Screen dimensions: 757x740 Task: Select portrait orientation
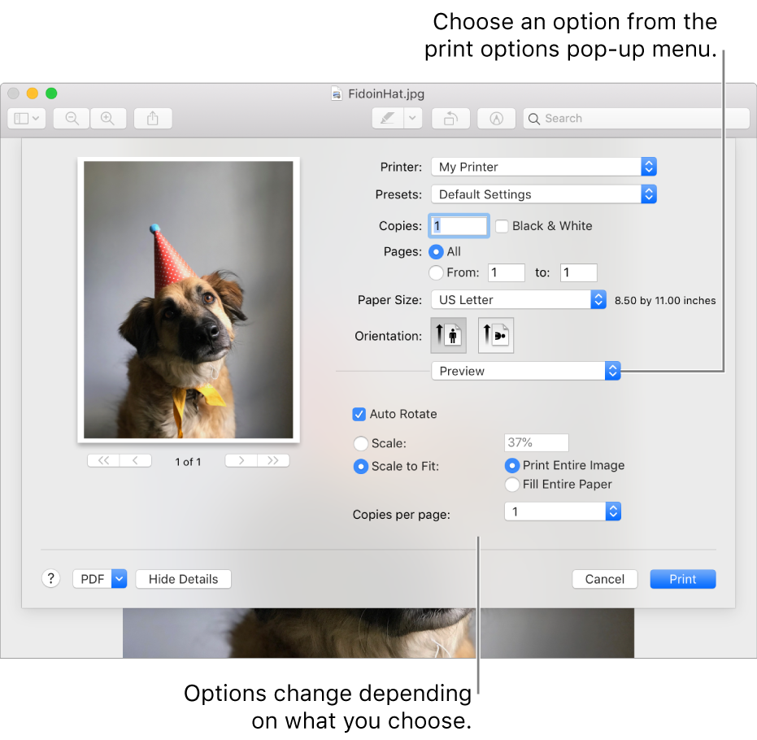(448, 335)
